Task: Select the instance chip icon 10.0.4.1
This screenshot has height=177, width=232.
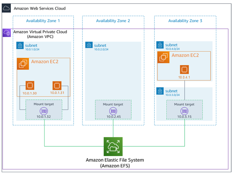Action: click(184, 69)
